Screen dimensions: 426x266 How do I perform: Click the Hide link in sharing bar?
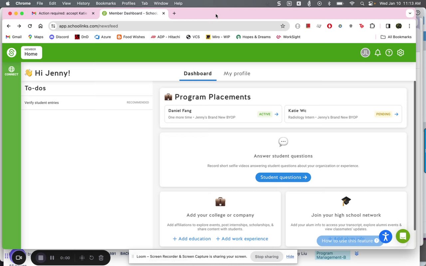click(290, 256)
